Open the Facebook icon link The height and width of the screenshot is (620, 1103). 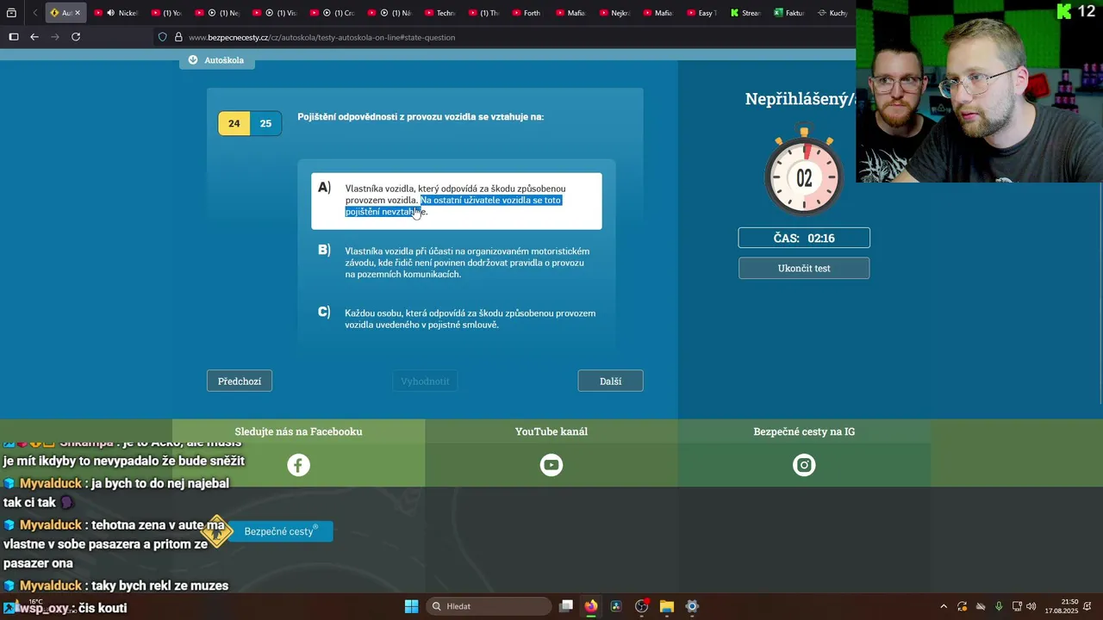click(298, 465)
